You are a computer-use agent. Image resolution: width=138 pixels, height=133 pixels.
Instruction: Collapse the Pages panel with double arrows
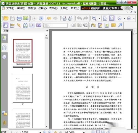(47, 31)
